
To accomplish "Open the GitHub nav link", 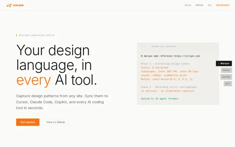I will [x=199, y=5].
